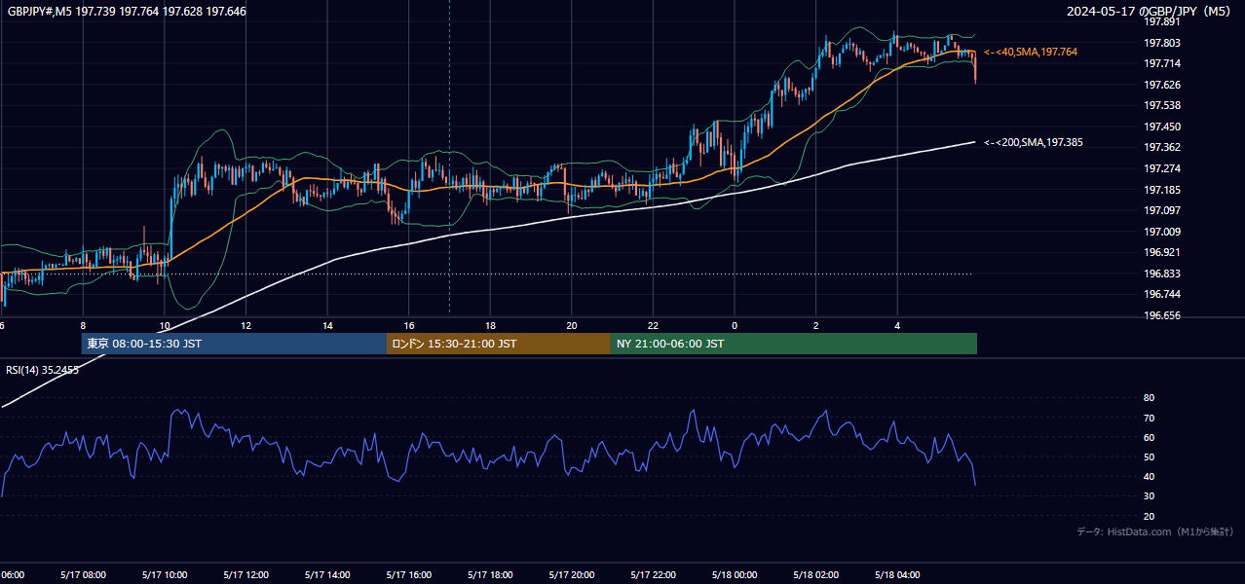Click the 197.185 price axis label
Screen dimensions: 1245x584
1162,190
